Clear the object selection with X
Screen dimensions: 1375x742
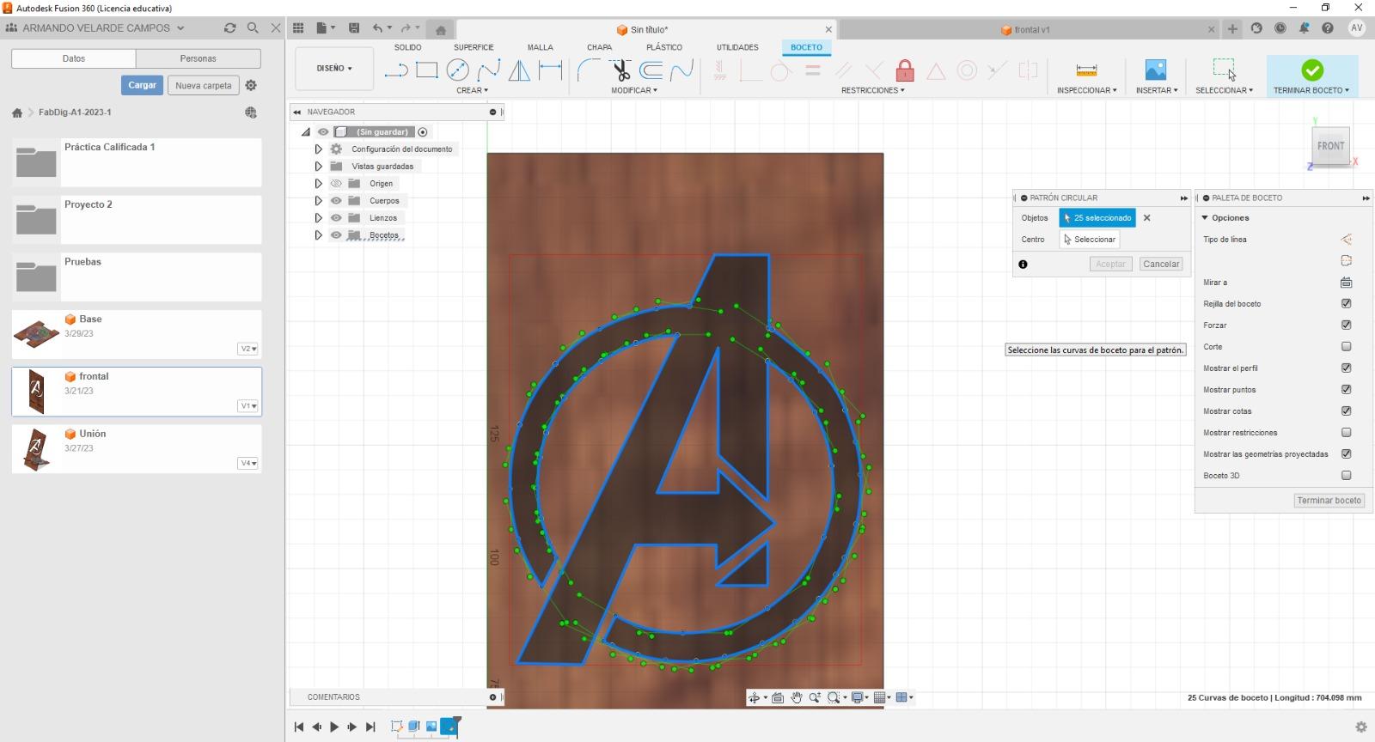click(1146, 218)
